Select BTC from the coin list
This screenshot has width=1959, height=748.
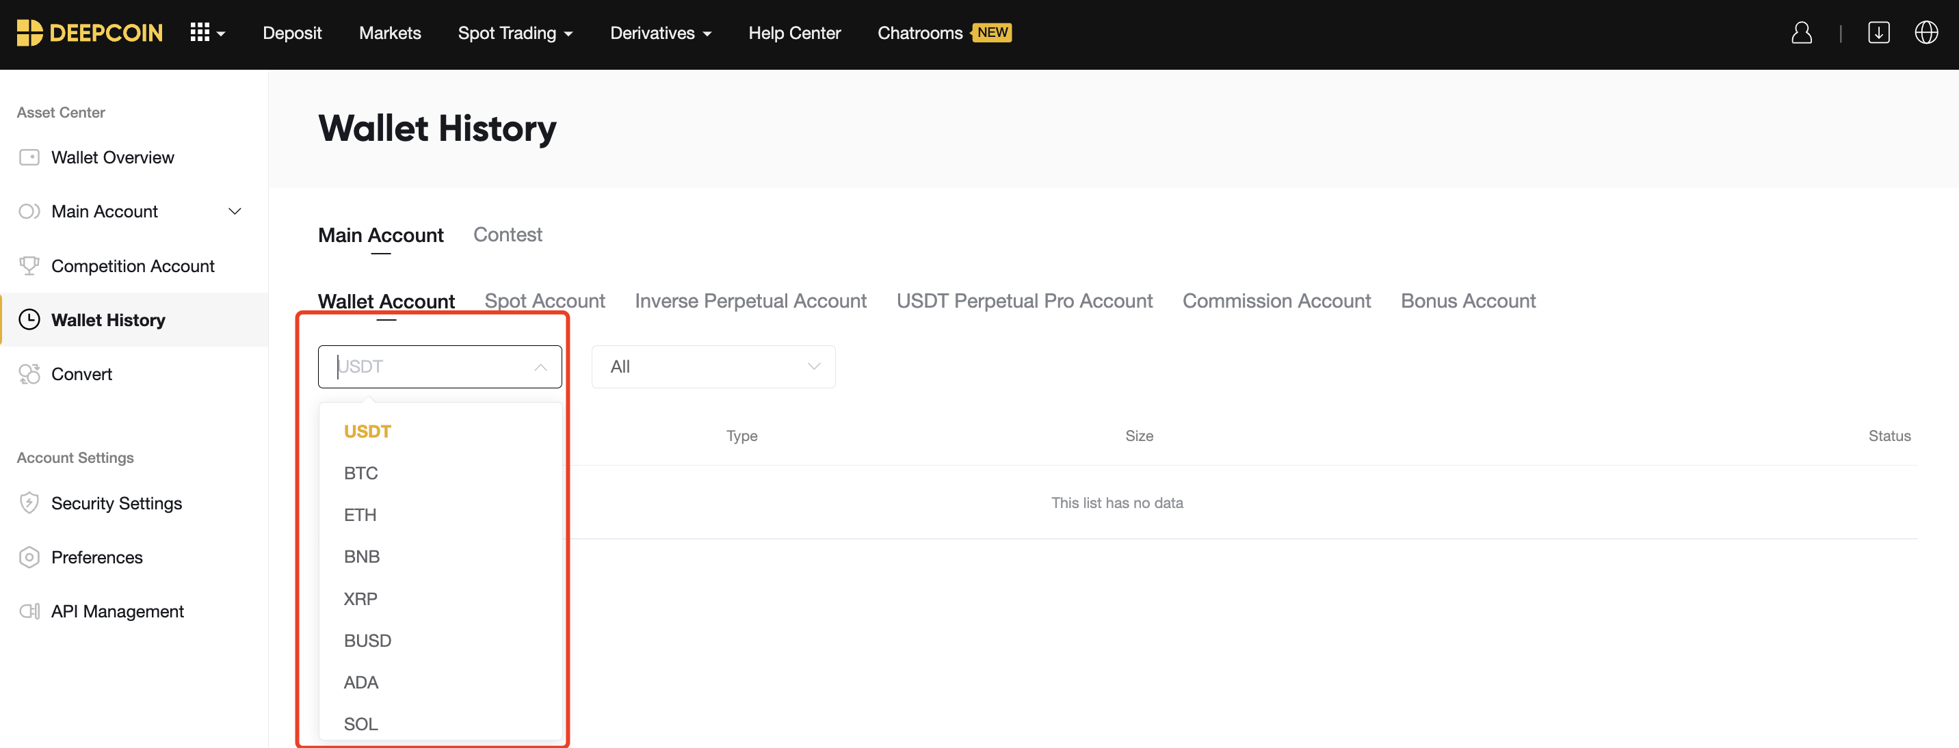[441, 473]
